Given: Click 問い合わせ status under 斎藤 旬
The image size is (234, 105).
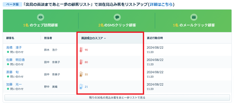Looking at the screenshot, I should point(17,77).
